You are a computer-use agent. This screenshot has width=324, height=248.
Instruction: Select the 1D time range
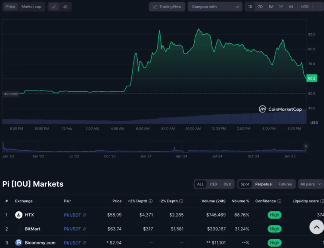pyautogui.click(x=250, y=7)
